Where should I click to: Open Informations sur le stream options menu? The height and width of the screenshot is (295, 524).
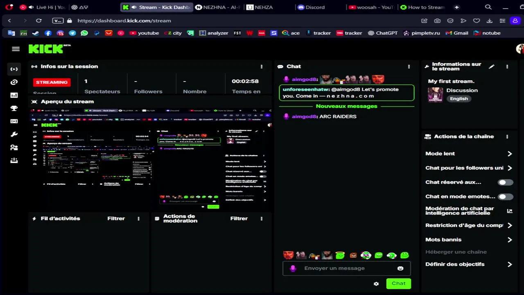(x=507, y=66)
